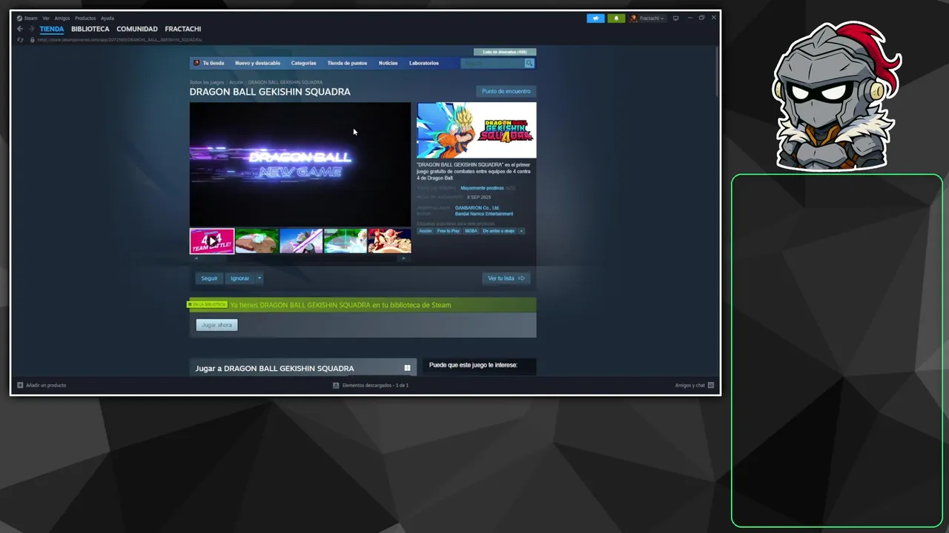This screenshot has height=533, width=949.
Task: Open the Ayuda menu
Action: (108, 18)
